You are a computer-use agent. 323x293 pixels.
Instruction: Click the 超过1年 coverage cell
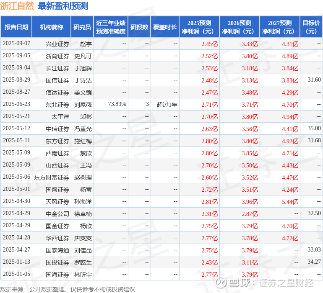(x=167, y=105)
